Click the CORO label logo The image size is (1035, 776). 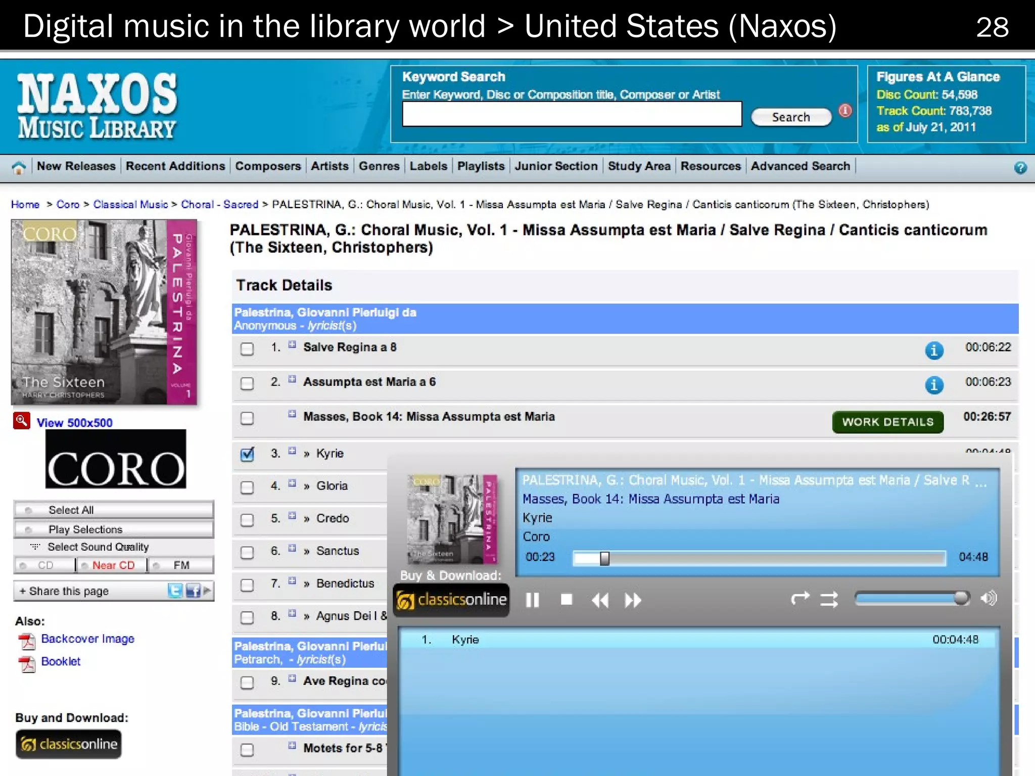(x=116, y=459)
